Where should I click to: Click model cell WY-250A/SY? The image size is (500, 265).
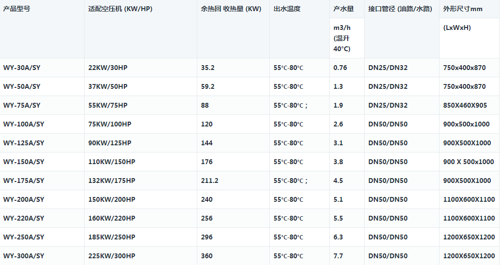point(24,237)
